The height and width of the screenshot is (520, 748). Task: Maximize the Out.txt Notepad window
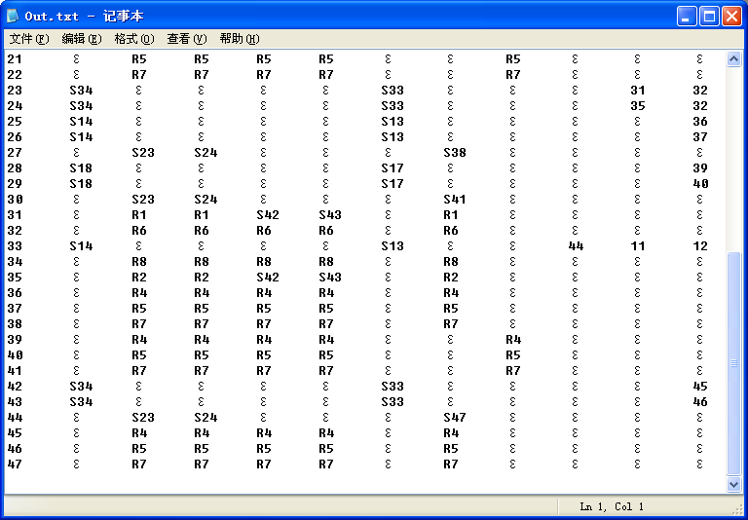[709, 17]
